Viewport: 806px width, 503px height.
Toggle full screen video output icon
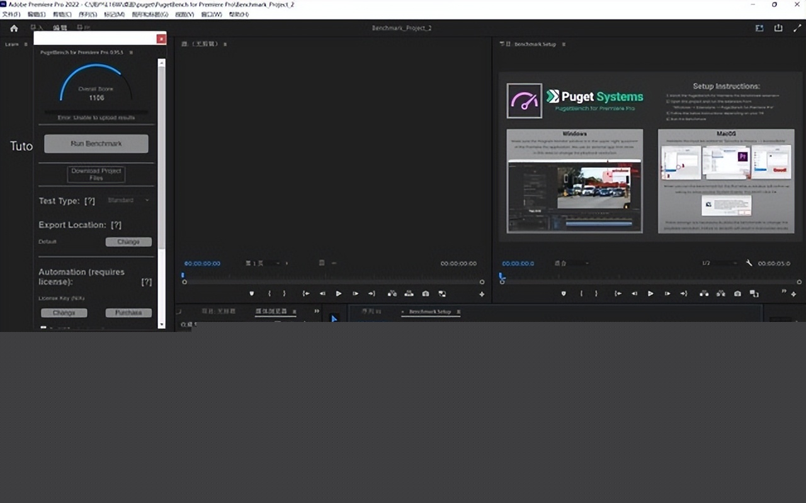point(798,28)
